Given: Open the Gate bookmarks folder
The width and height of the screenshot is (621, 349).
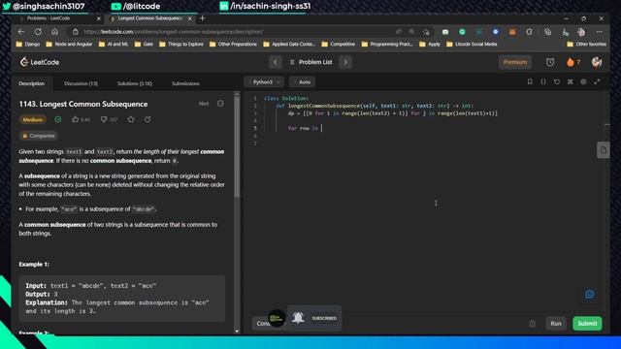Looking at the screenshot, I should pos(144,44).
